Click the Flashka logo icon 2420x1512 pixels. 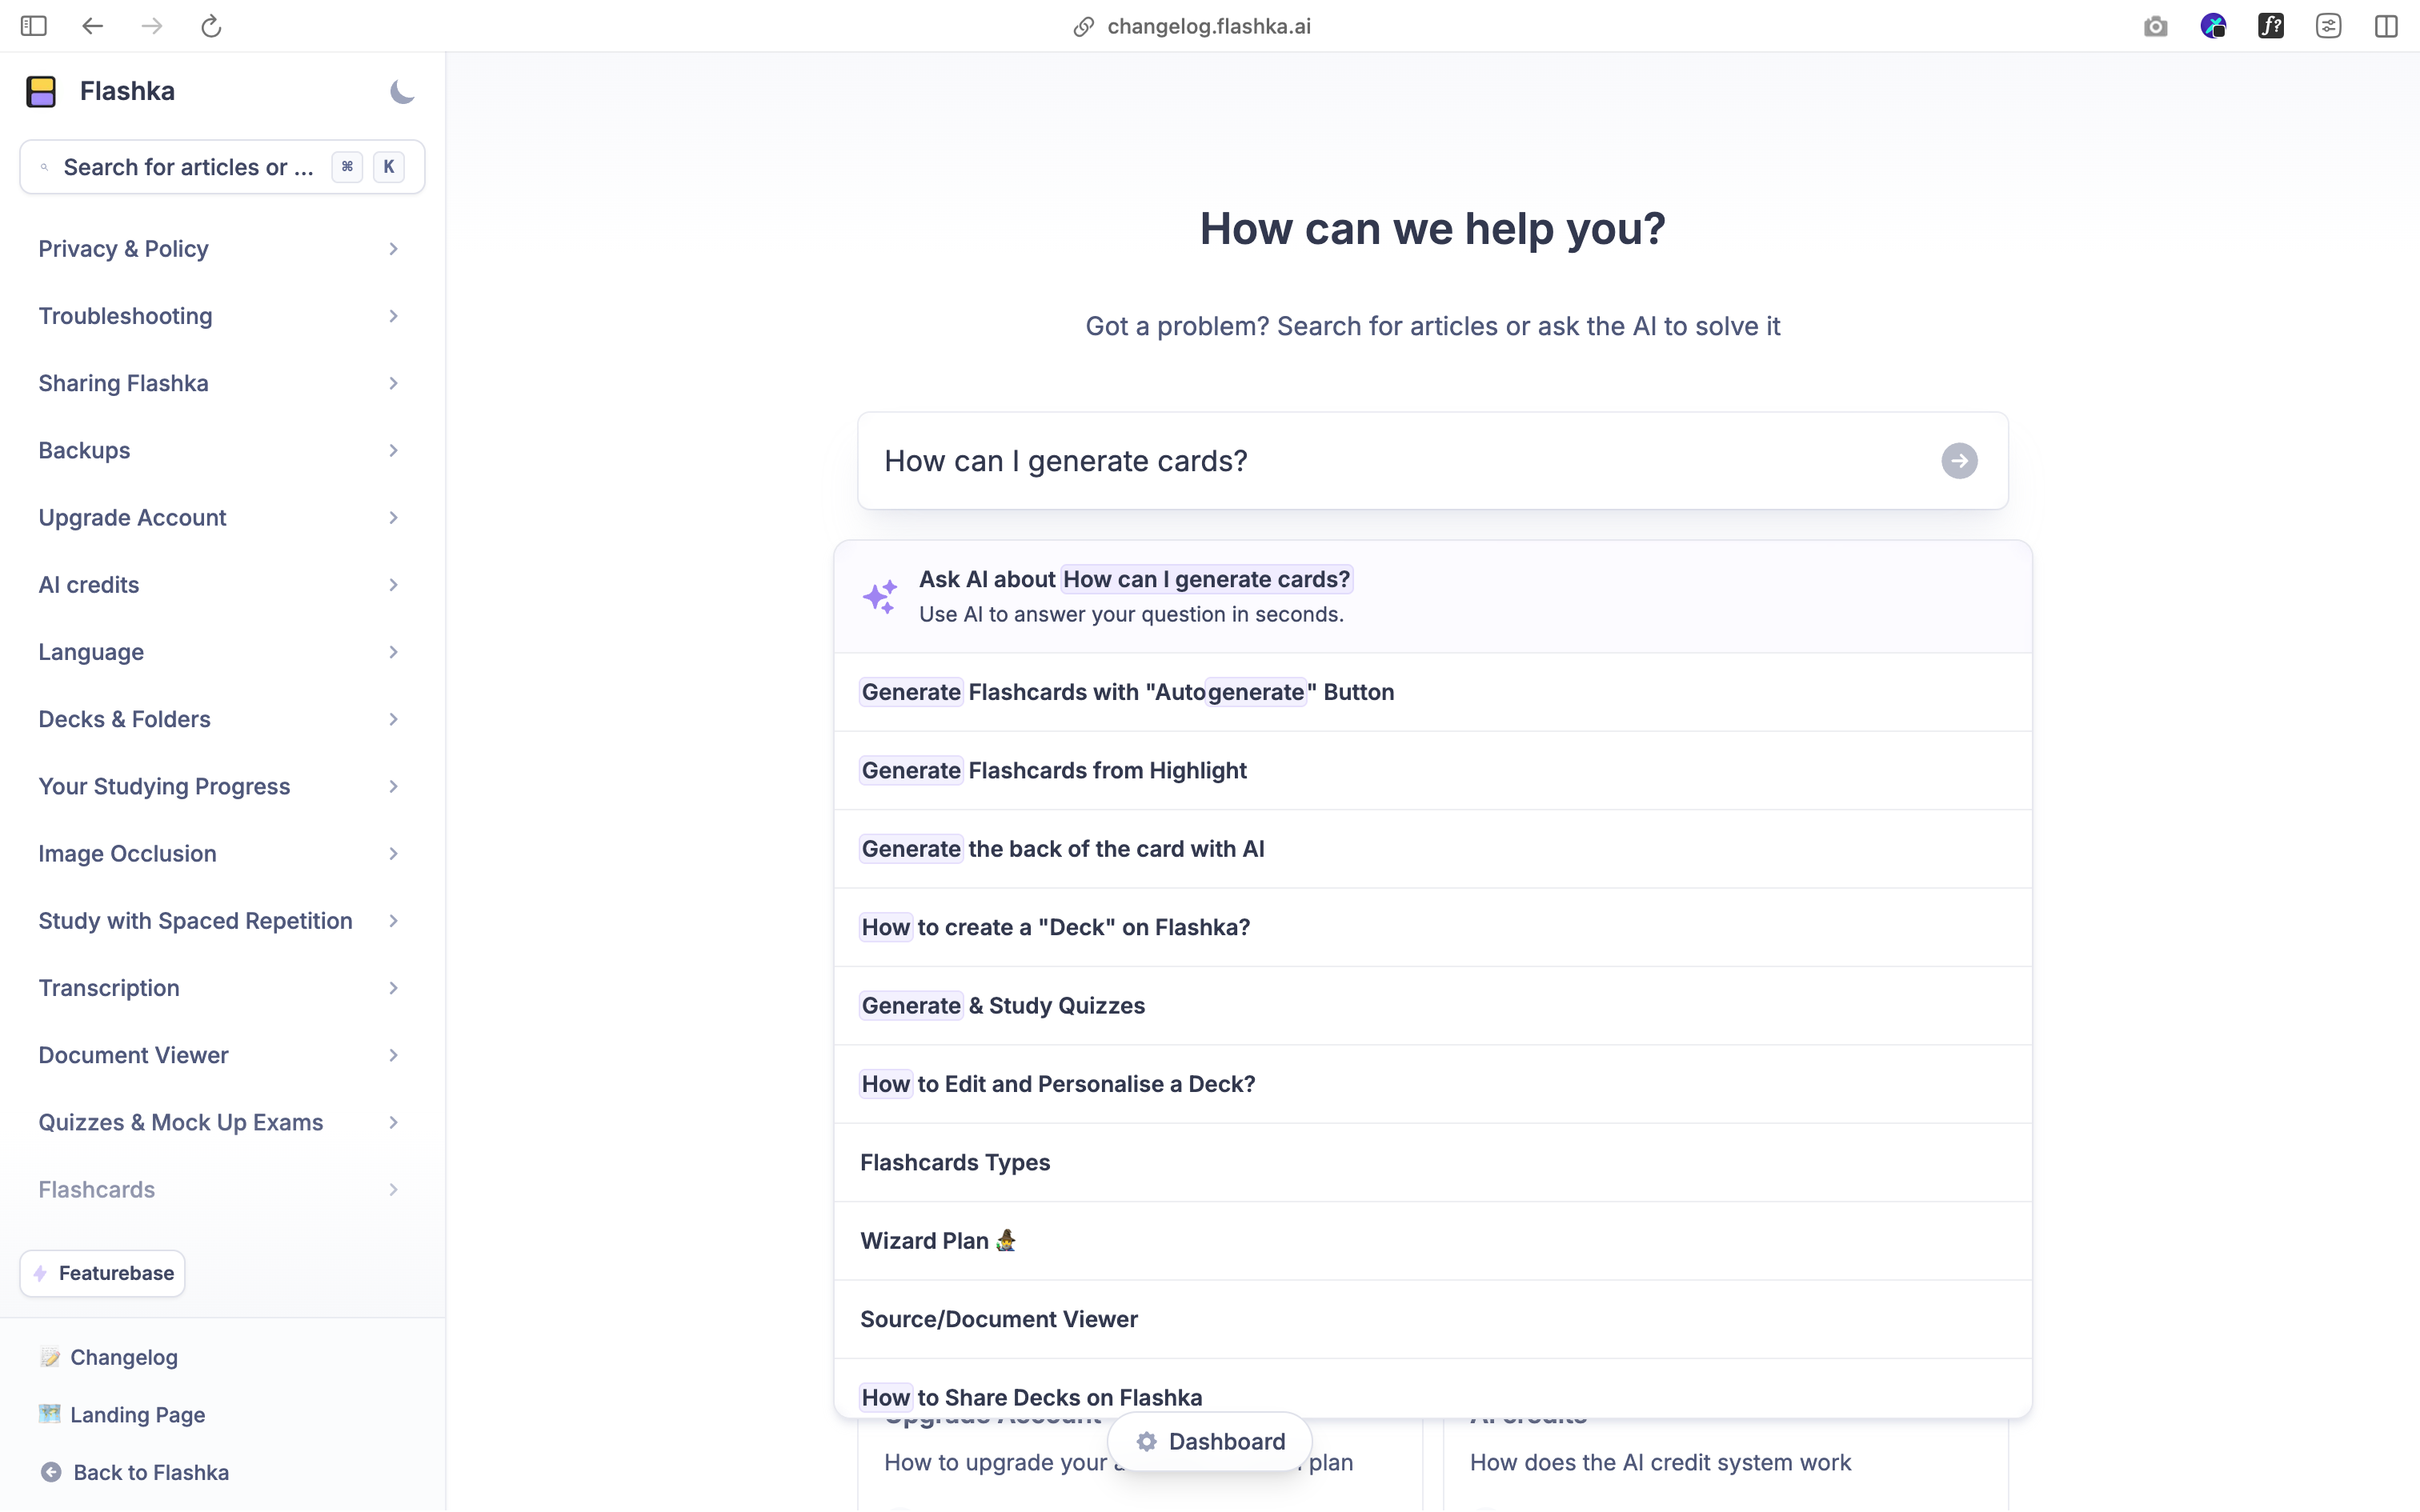tap(42, 92)
